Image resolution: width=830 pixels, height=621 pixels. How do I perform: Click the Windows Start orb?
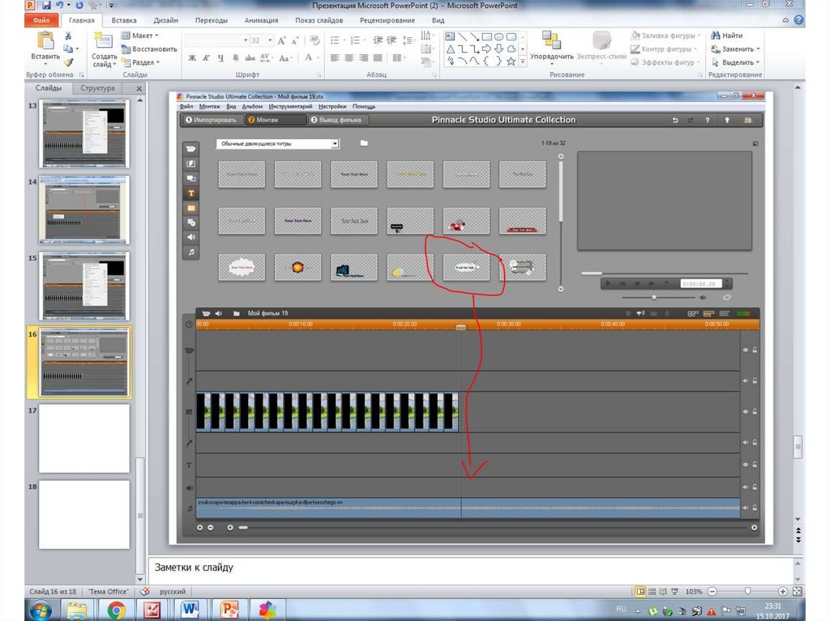[39, 609]
